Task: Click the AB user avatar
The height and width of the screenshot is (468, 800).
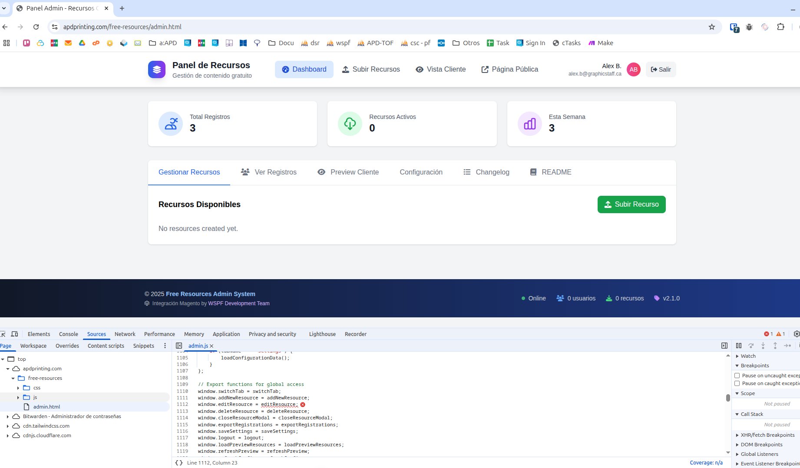Action: pos(633,69)
